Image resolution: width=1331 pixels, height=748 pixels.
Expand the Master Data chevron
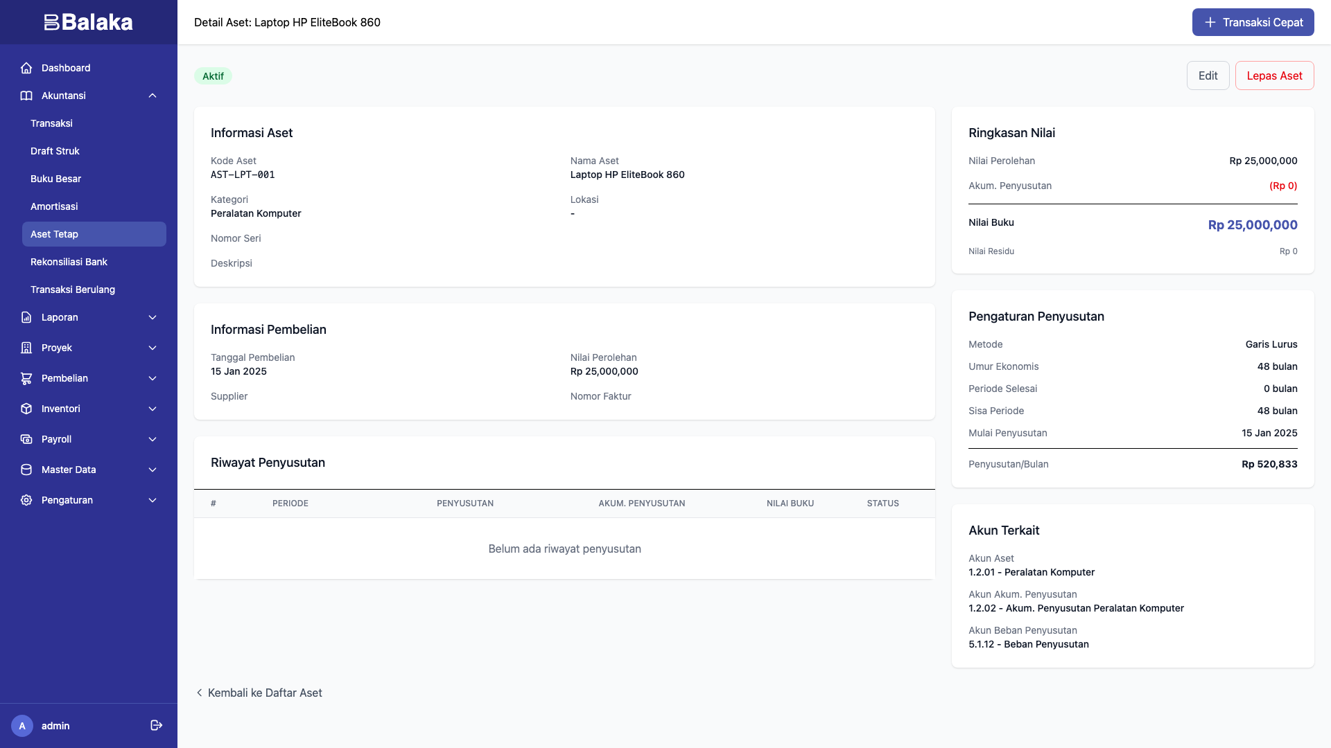pyautogui.click(x=153, y=470)
